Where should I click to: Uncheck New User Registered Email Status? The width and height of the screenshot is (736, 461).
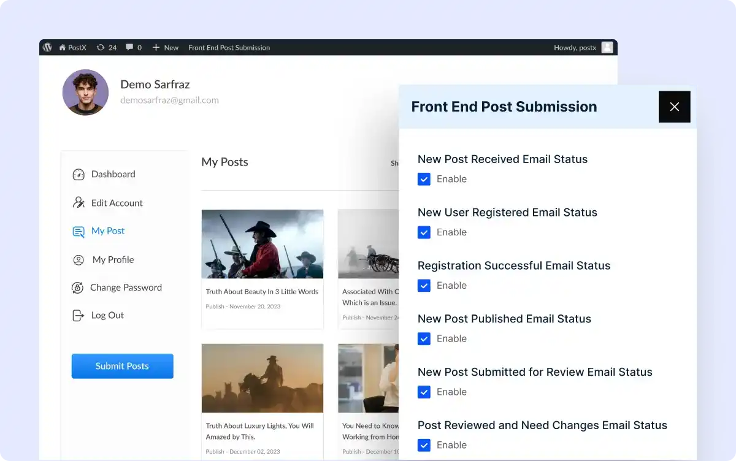424,232
